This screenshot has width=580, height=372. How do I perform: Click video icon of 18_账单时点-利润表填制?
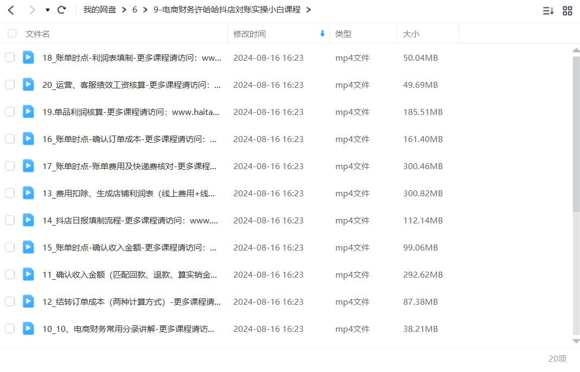(x=28, y=57)
